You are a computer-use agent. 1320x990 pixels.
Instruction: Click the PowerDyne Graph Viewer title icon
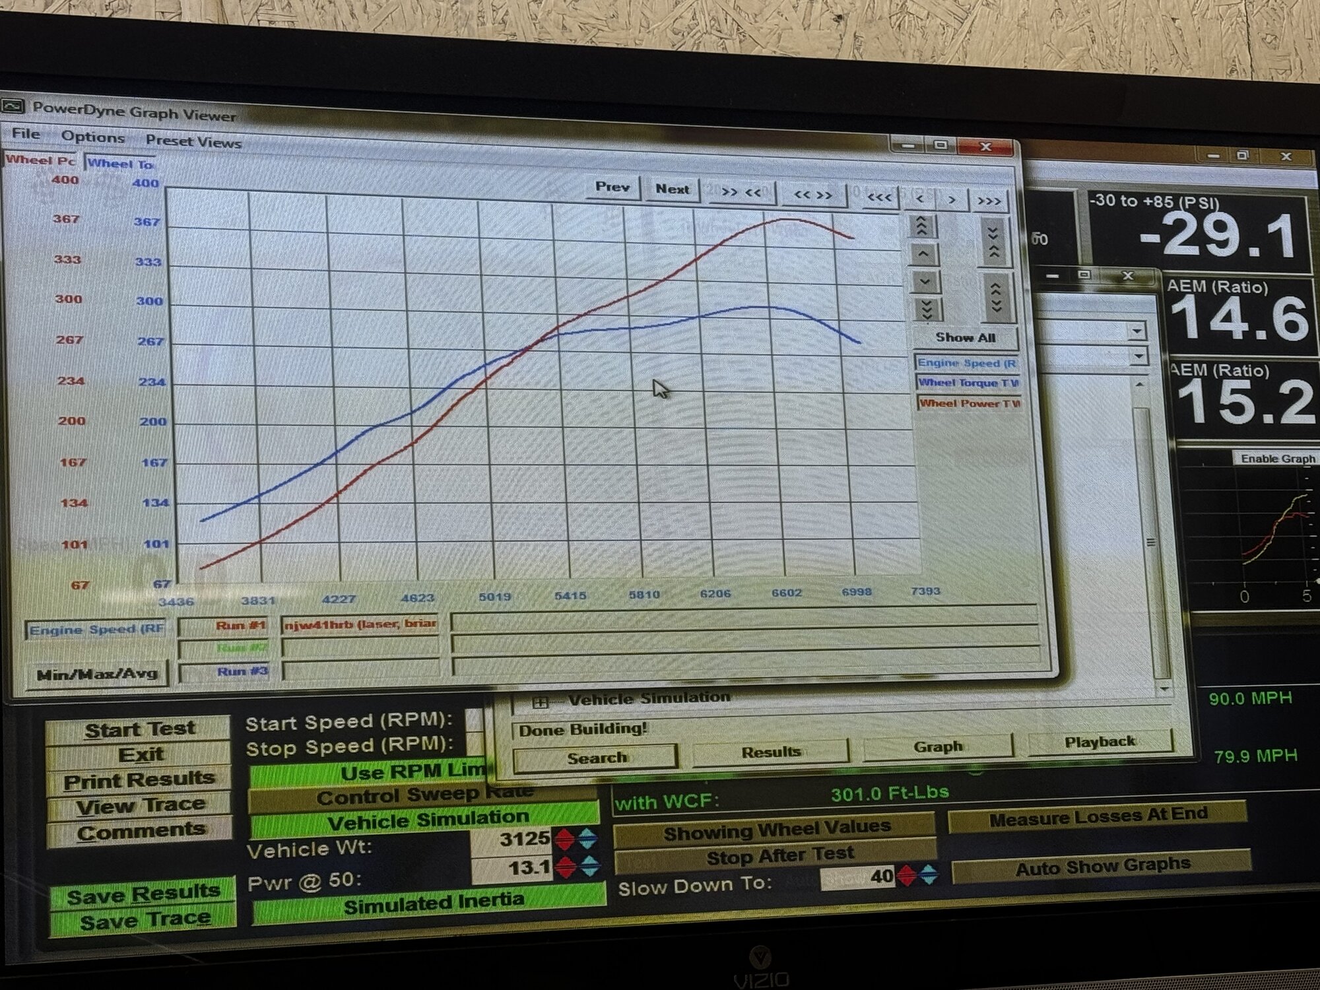point(13,106)
